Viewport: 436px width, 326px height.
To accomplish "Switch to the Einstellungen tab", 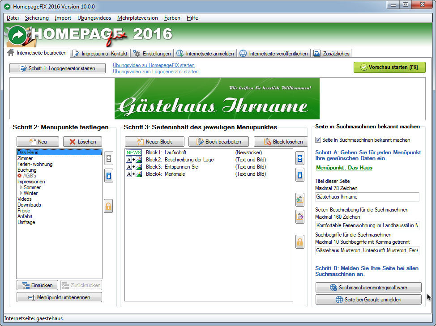I will 152,54.
